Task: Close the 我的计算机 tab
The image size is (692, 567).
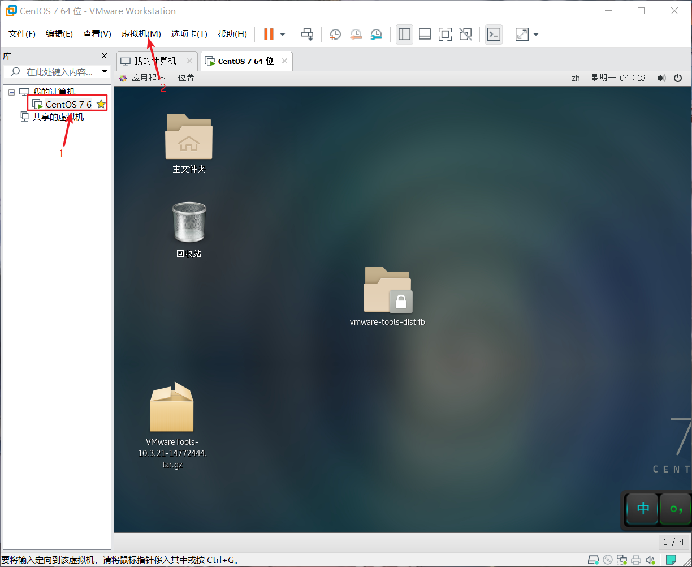Action: pyautogui.click(x=189, y=61)
